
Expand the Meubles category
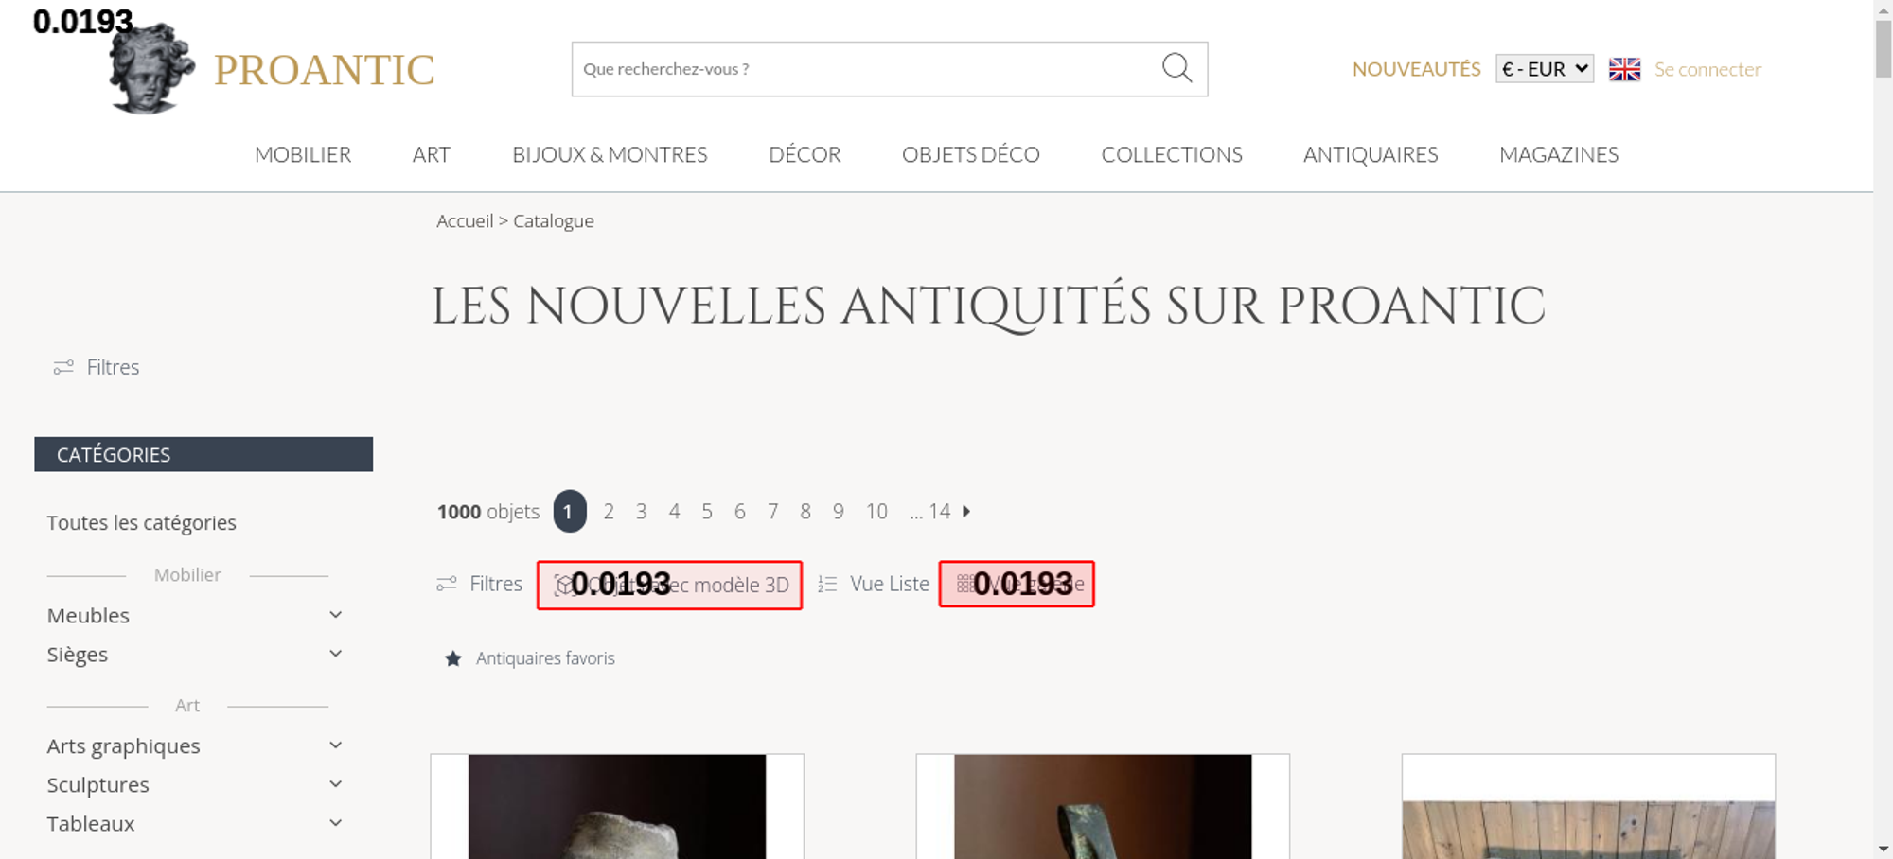335,615
